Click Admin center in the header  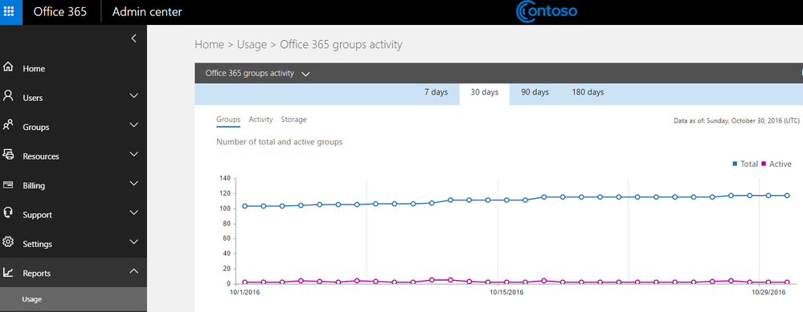click(147, 12)
